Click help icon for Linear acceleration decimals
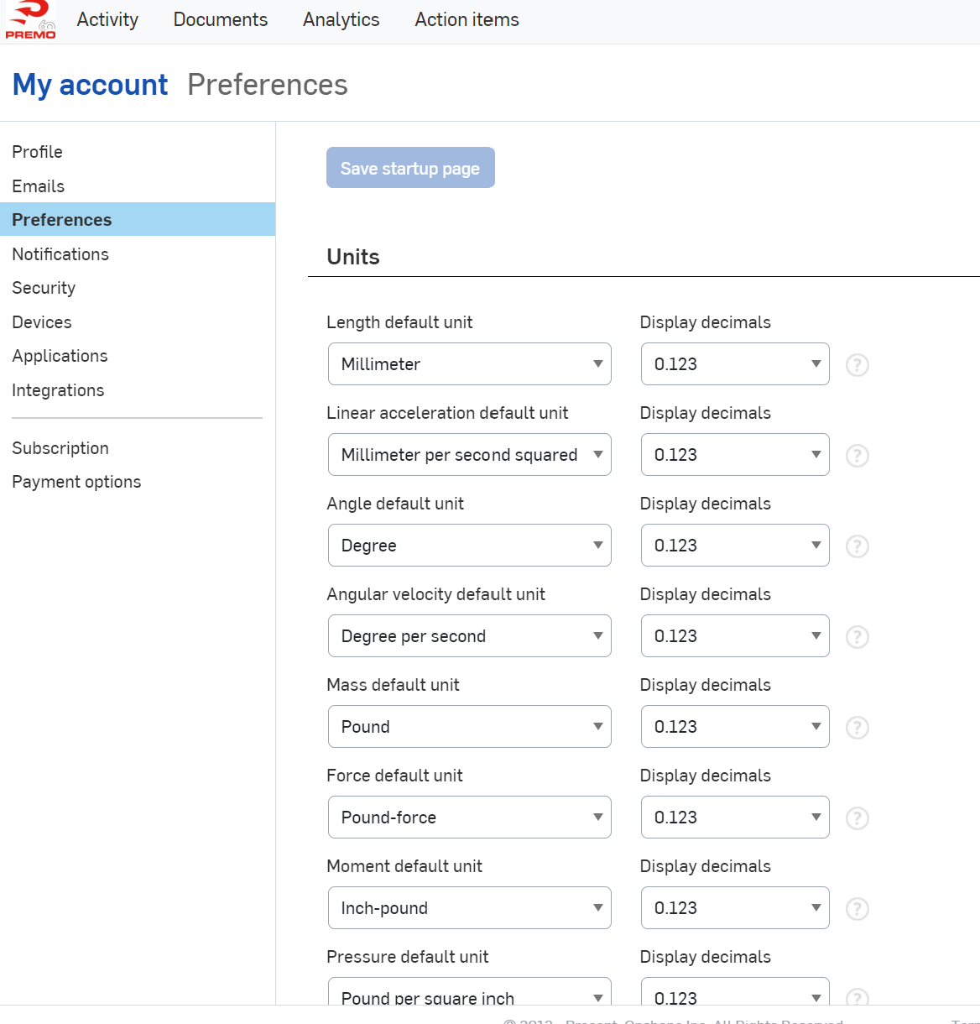 (857, 456)
